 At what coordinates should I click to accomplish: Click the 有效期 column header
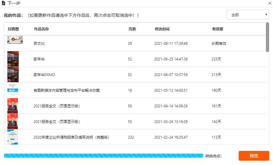pos(218,29)
